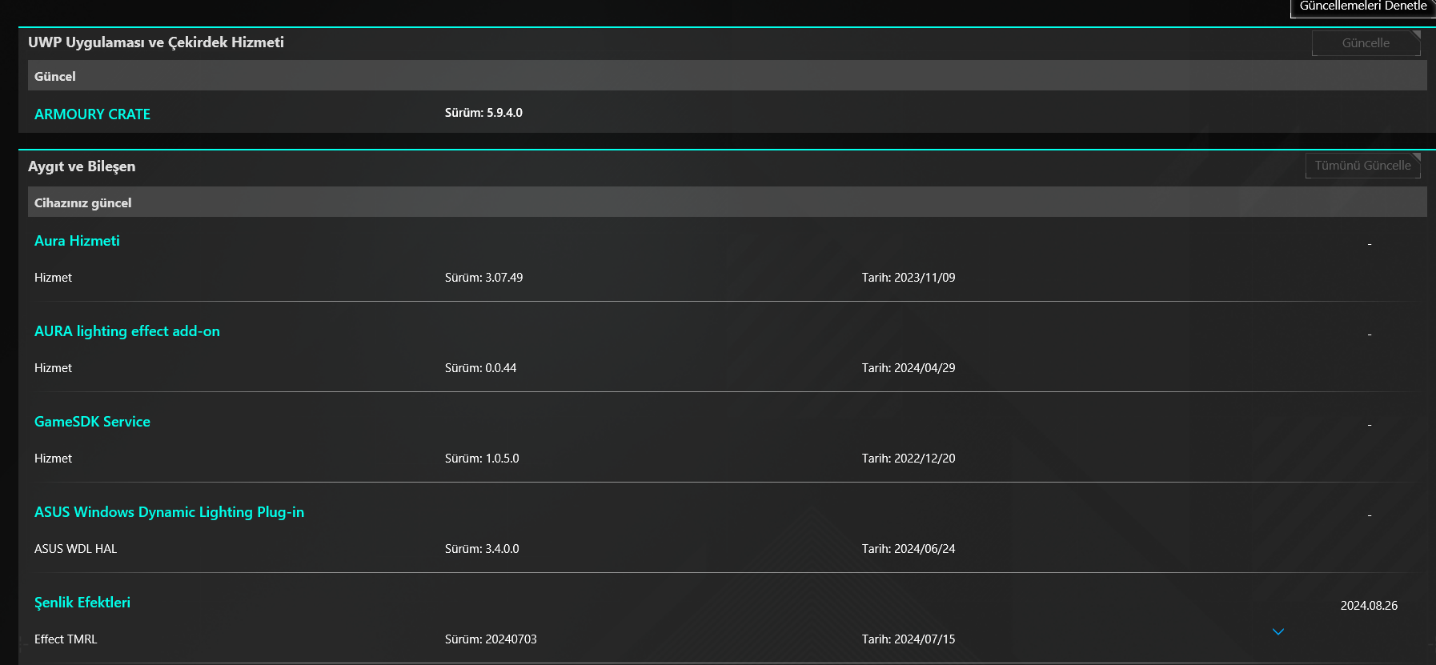Click the Effect TMRL label

point(66,639)
